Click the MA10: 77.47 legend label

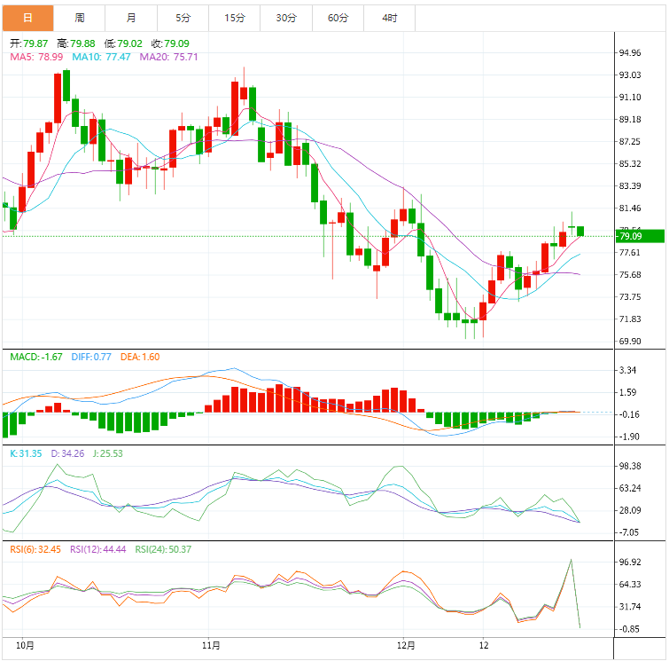(101, 57)
